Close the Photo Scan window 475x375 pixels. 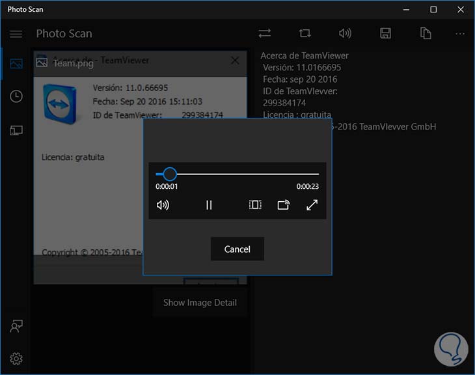pos(461,10)
